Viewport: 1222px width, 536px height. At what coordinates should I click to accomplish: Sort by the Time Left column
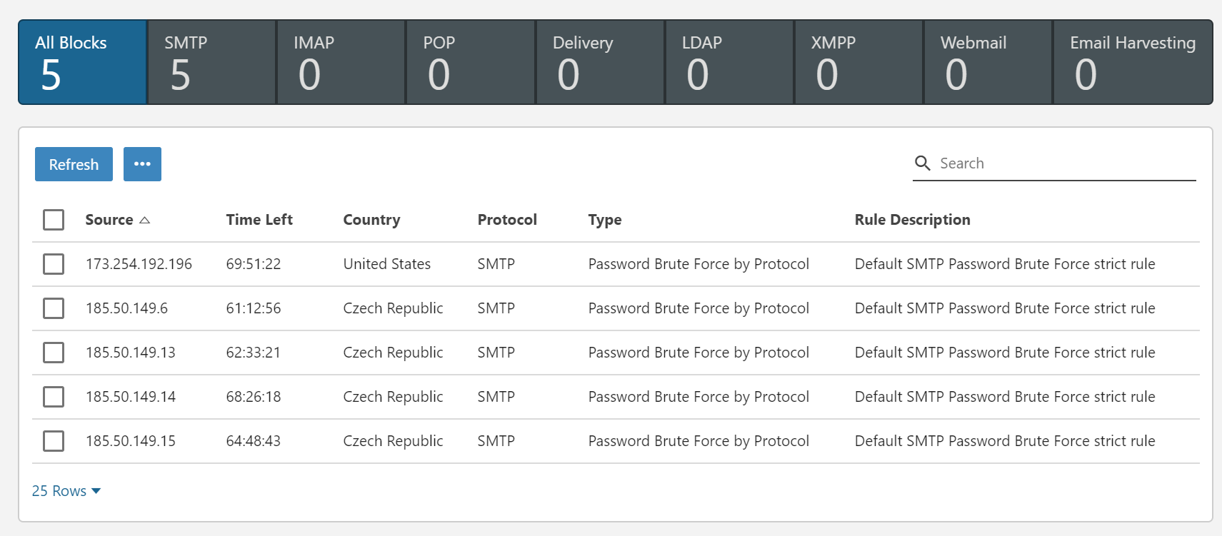click(x=259, y=220)
